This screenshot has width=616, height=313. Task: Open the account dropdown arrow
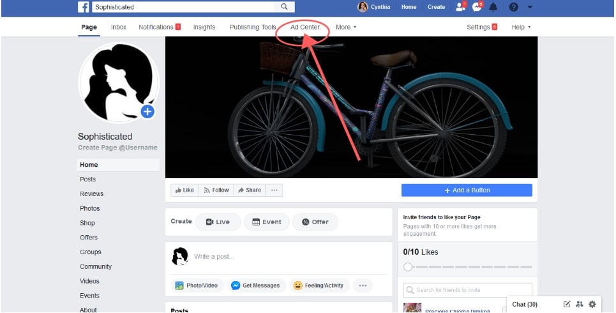530,7
